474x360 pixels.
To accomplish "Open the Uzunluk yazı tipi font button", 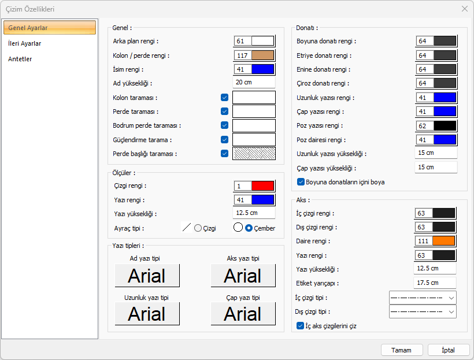I will pos(147,314).
